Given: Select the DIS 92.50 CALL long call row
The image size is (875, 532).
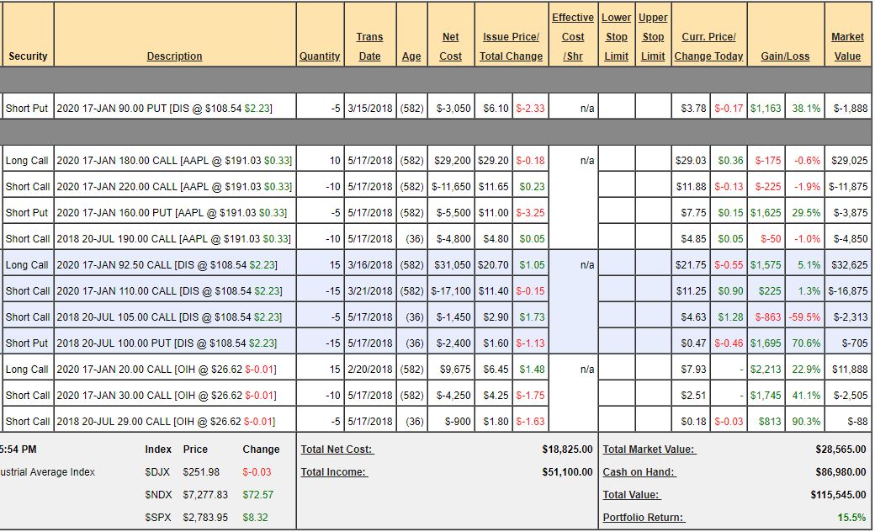Looking at the screenshot, I should click(x=174, y=265).
